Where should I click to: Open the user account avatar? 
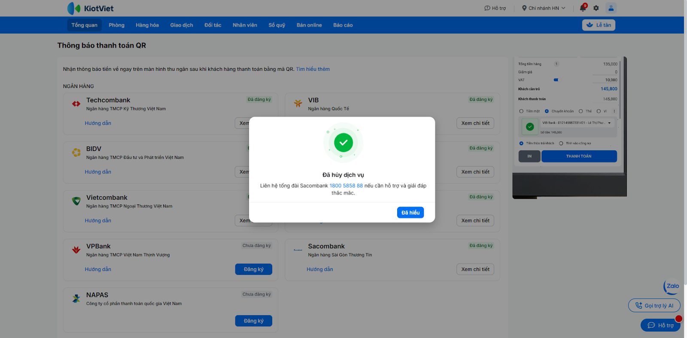tap(611, 8)
